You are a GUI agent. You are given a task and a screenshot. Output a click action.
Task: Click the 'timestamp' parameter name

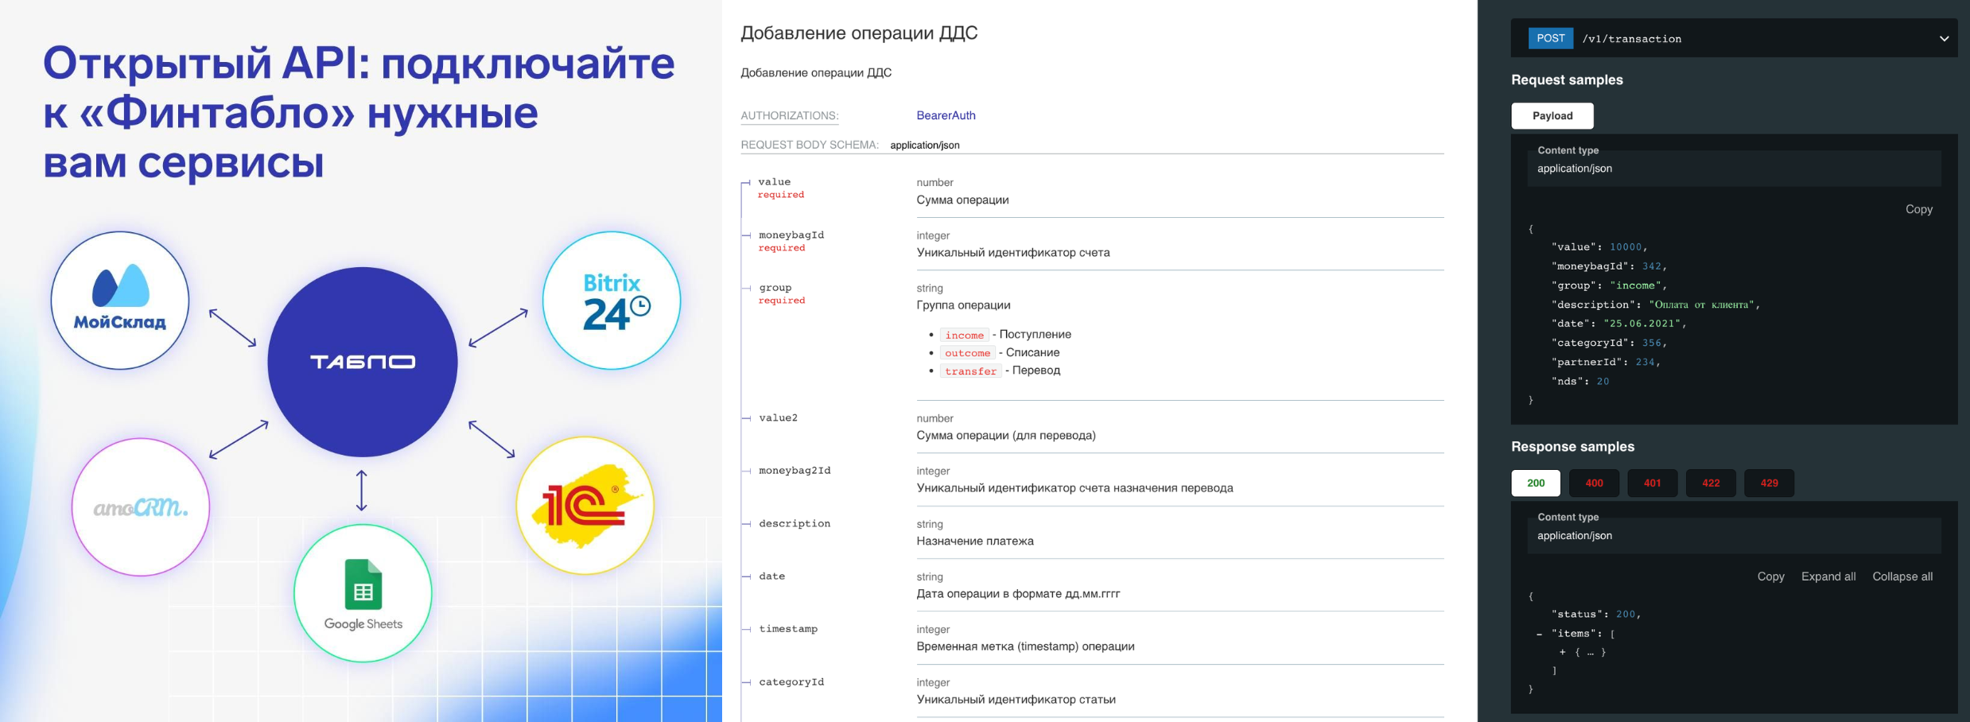coord(787,629)
